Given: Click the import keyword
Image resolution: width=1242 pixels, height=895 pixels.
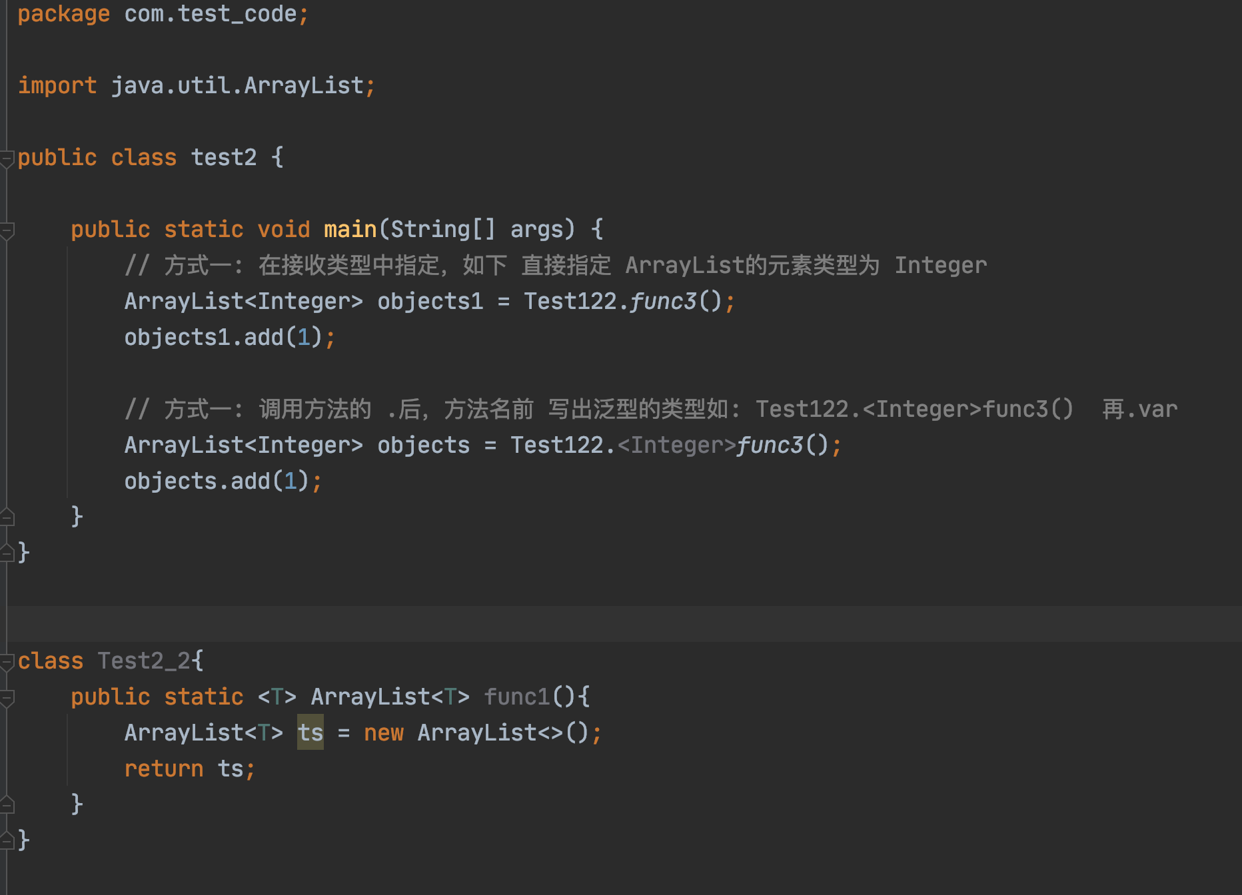Looking at the screenshot, I should pos(57,85).
